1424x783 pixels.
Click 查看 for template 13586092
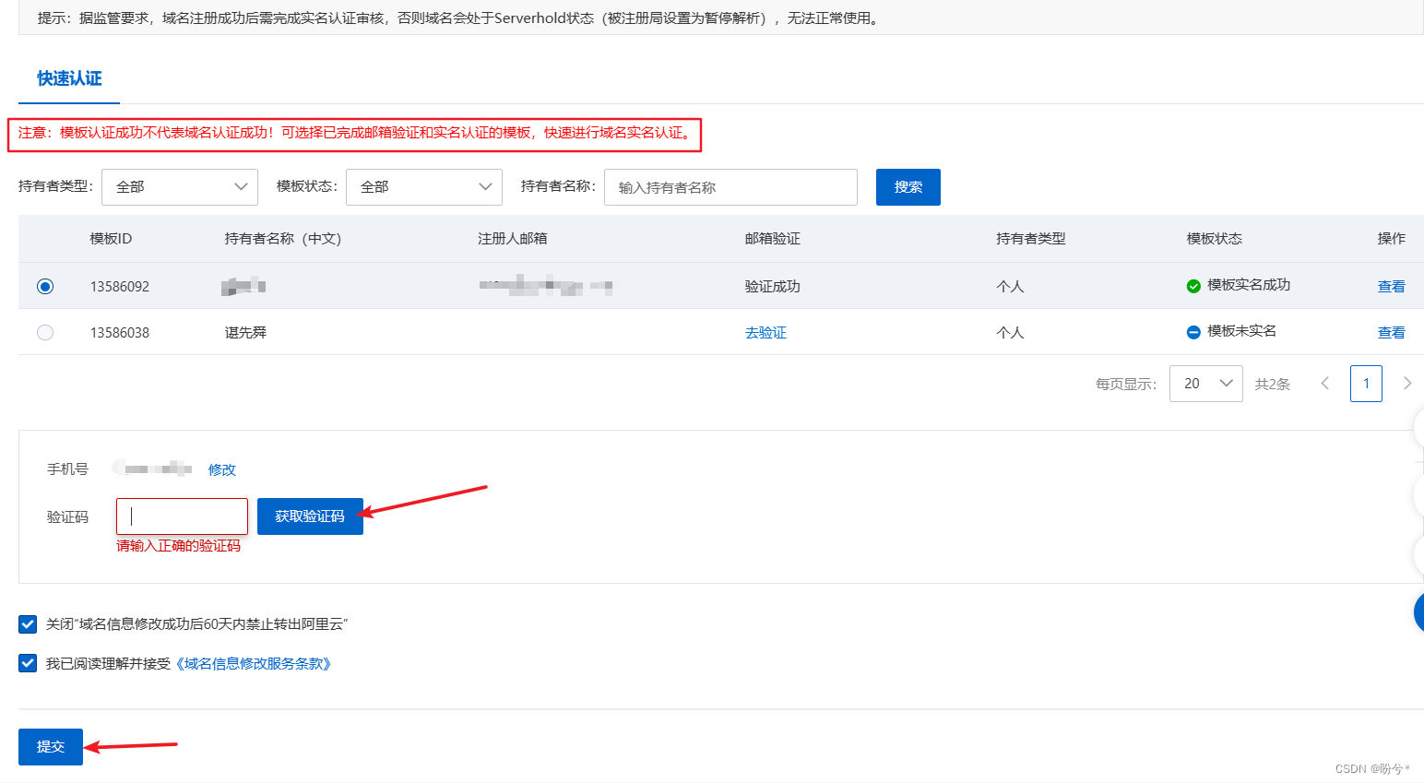[x=1391, y=287]
